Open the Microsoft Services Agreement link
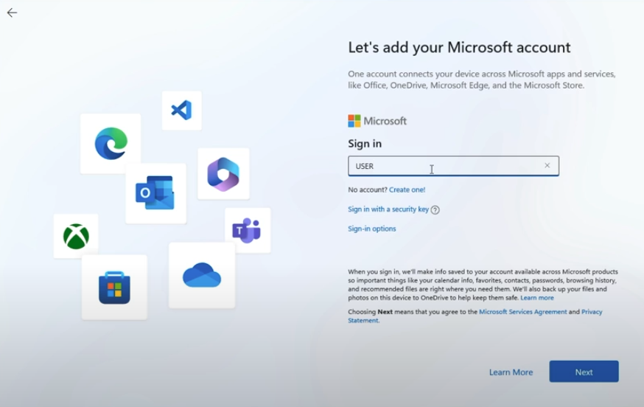 pyautogui.click(x=522, y=312)
